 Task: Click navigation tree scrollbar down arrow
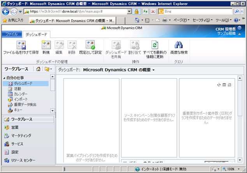coord(53,111)
